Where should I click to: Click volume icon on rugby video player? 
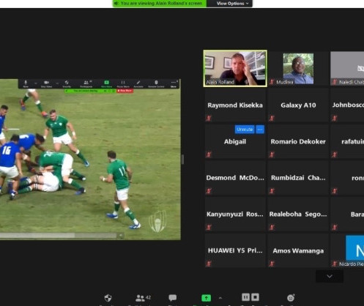[x=121, y=236]
